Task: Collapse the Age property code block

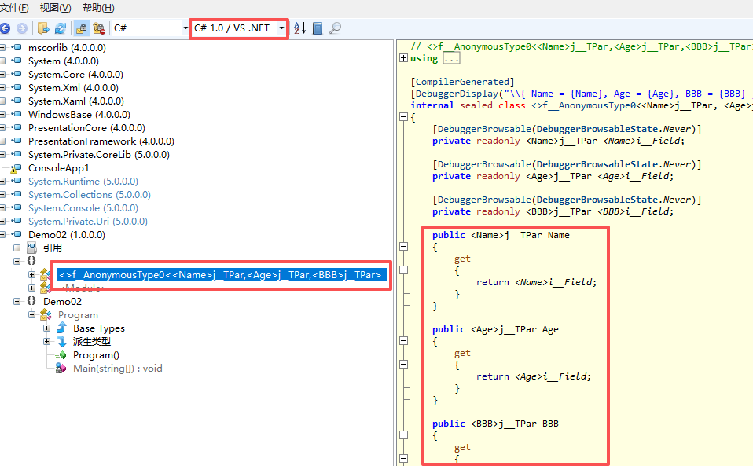Action: click(403, 341)
